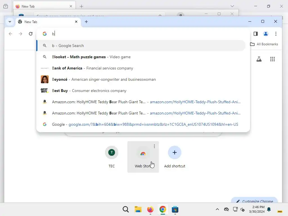Open Web Store shortcut
This screenshot has width=288, height=216.
143,157
